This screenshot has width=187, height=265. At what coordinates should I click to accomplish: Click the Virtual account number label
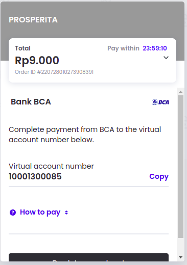click(x=51, y=166)
